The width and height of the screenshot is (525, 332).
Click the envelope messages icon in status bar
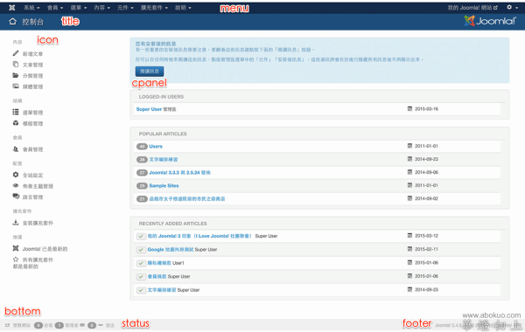[82, 325]
